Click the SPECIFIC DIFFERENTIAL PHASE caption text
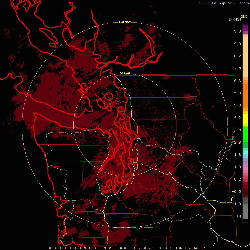250x250 pixels. click(x=81, y=248)
